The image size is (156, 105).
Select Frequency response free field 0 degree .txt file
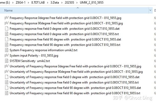tap(64, 34)
